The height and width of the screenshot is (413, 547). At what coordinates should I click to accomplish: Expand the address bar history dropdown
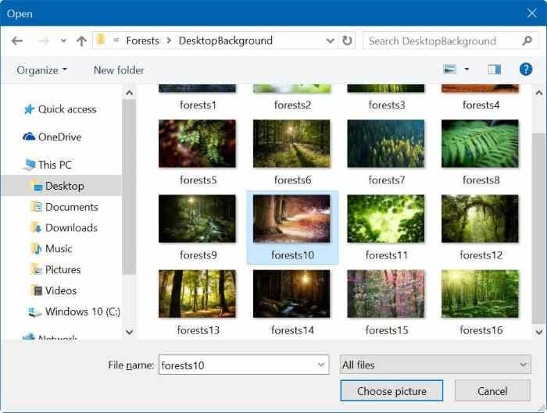pos(330,41)
